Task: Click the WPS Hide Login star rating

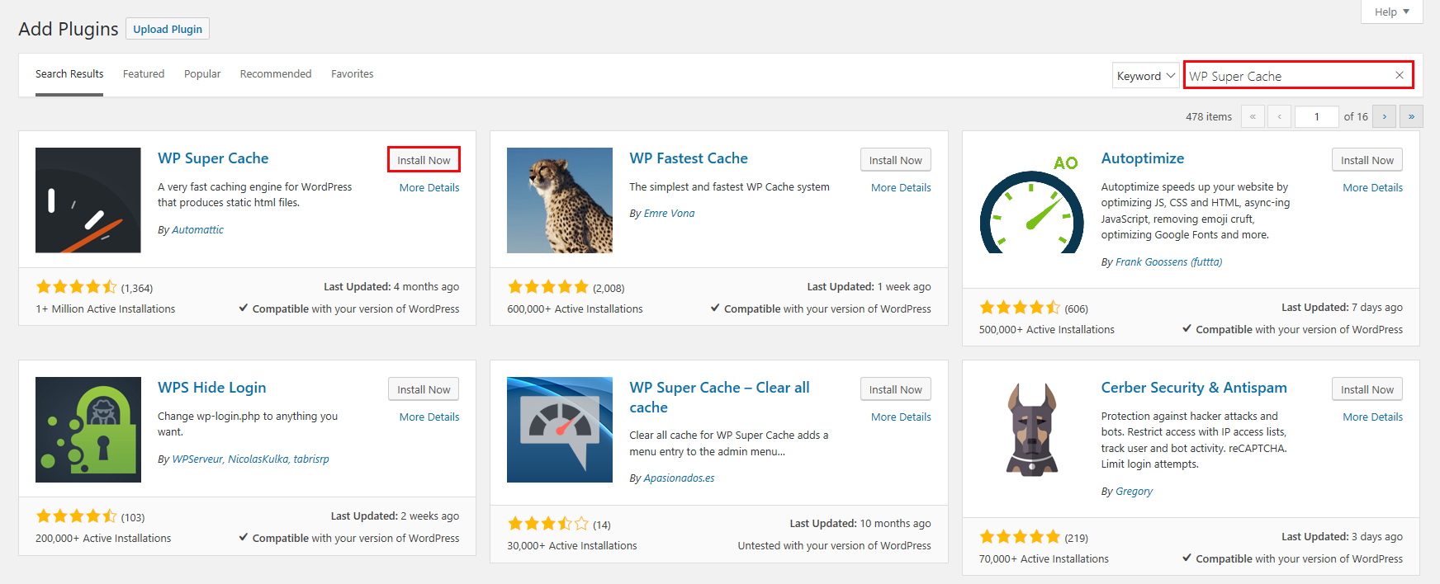Action: pyautogui.click(x=77, y=516)
